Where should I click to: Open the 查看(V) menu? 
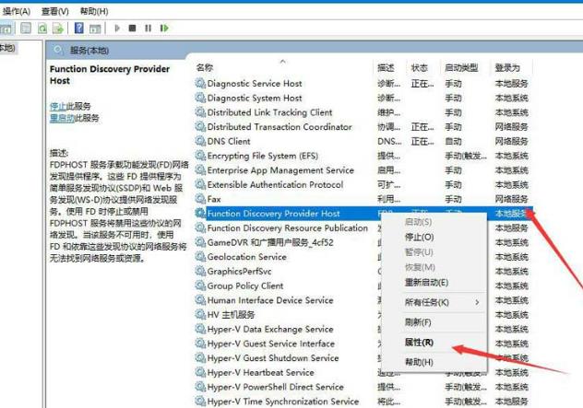point(55,11)
